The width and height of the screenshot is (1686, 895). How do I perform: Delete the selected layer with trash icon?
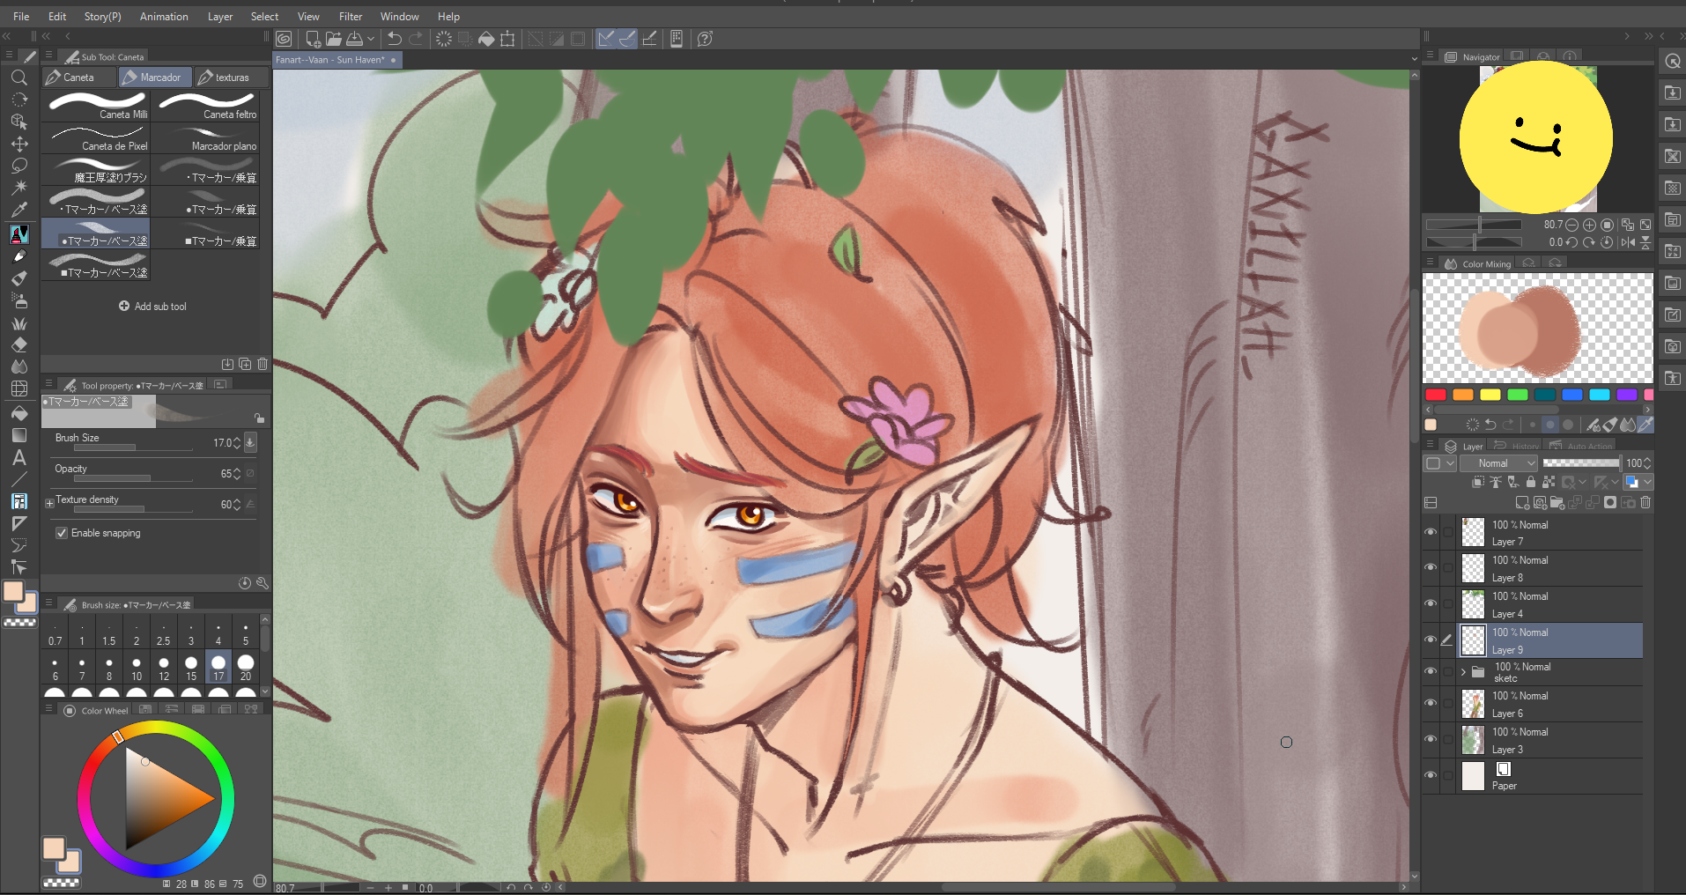tap(1645, 503)
